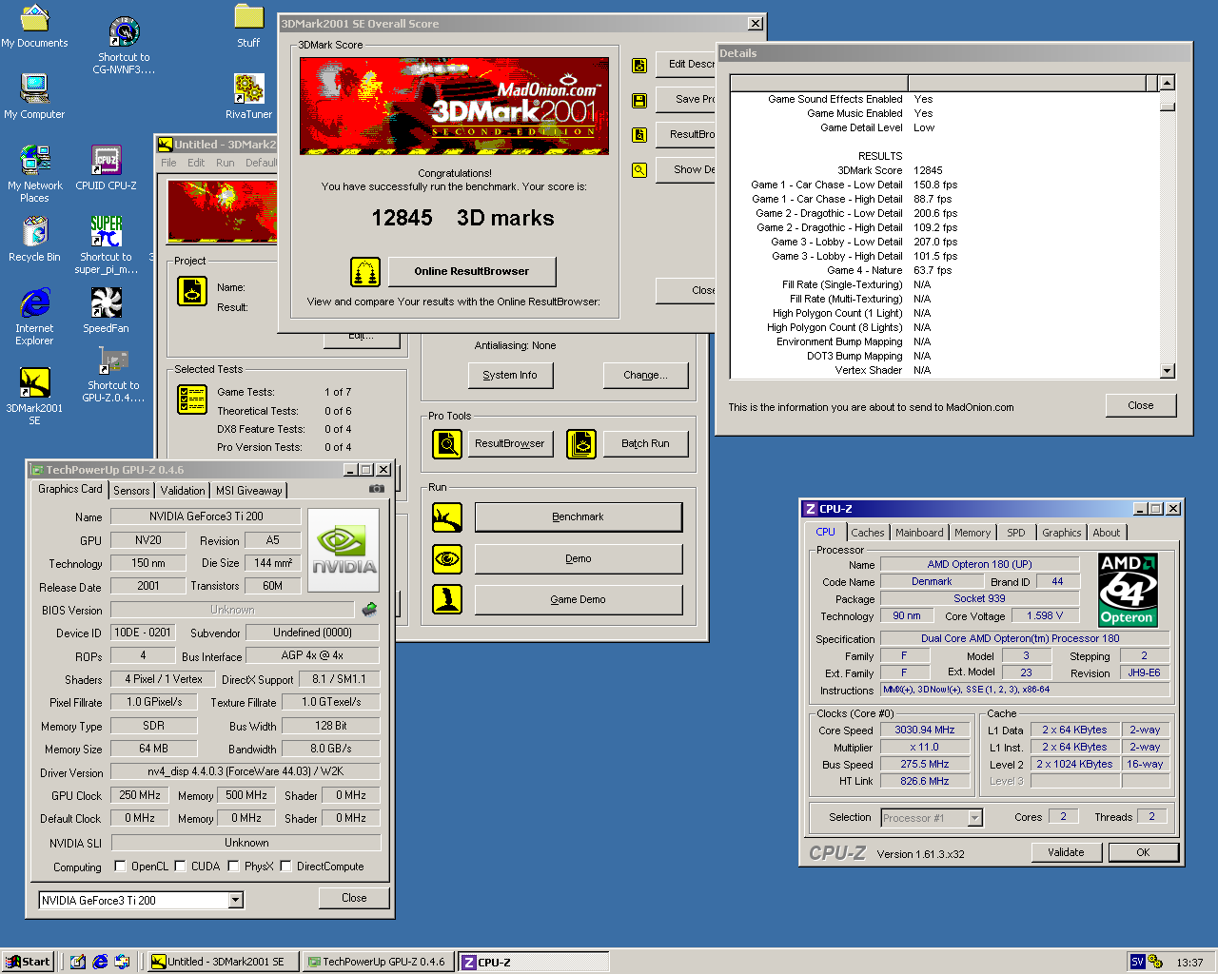Click the Benchmark run icon
The height and width of the screenshot is (974, 1218).
coord(447,517)
